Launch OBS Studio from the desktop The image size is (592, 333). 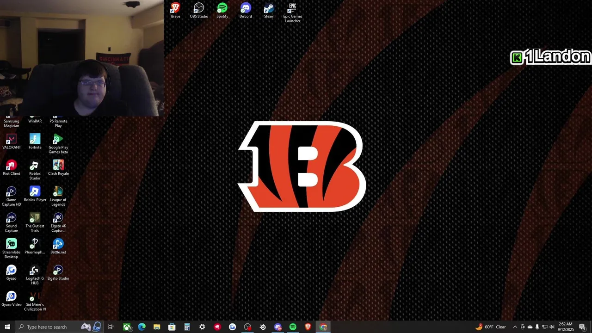point(199,10)
